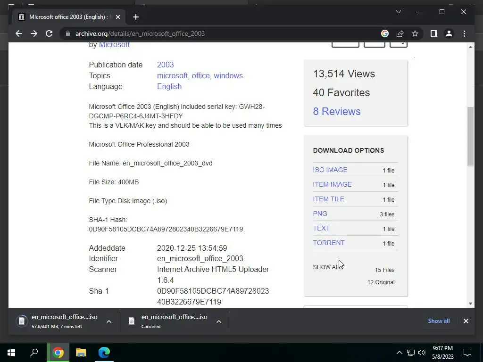Screen dimensions: 483x362
Task: Click the File Name en_microsoft_office_2003_dvd text
Action: (x=150, y=163)
